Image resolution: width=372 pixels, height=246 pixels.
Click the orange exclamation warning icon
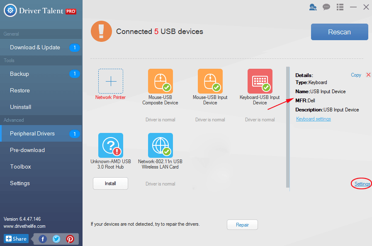click(101, 31)
